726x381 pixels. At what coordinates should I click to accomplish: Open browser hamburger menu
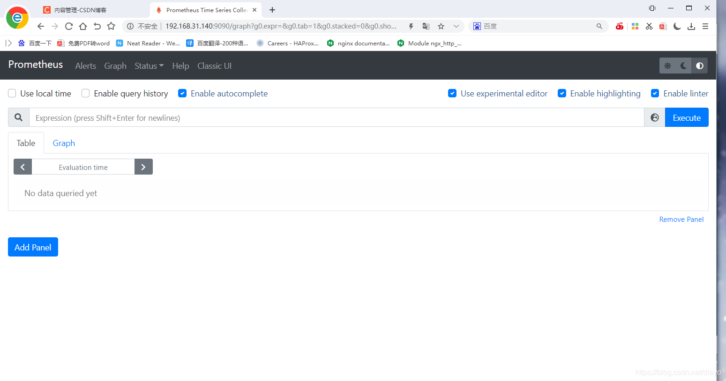pyautogui.click(x=705, y=26)
